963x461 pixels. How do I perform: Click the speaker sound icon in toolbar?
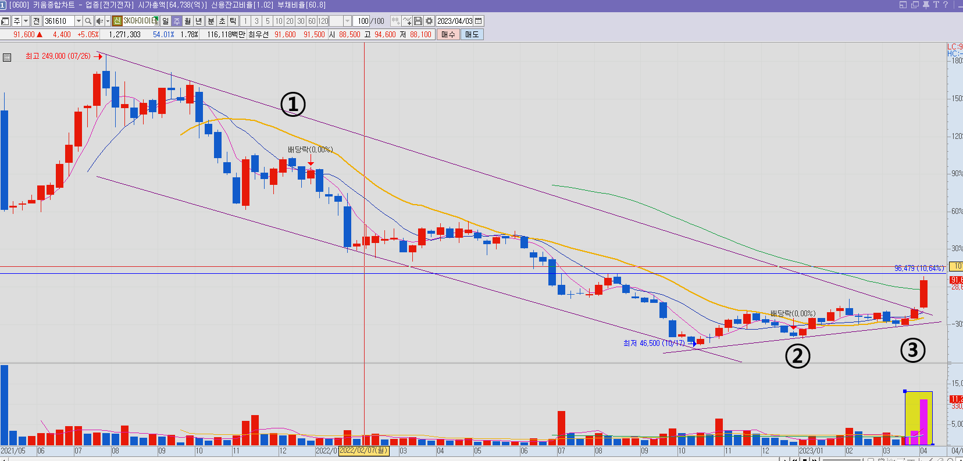click(99, 21)
